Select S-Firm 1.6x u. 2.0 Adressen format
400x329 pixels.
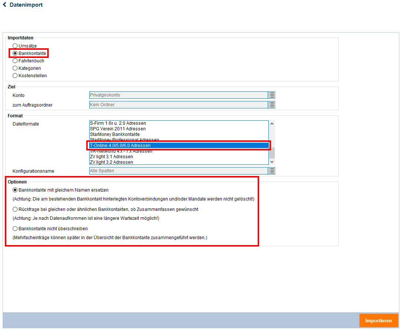tap(118, 123)
